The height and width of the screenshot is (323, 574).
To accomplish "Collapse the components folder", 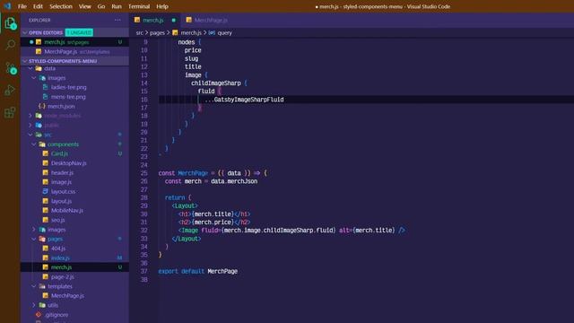I will 34,144.
